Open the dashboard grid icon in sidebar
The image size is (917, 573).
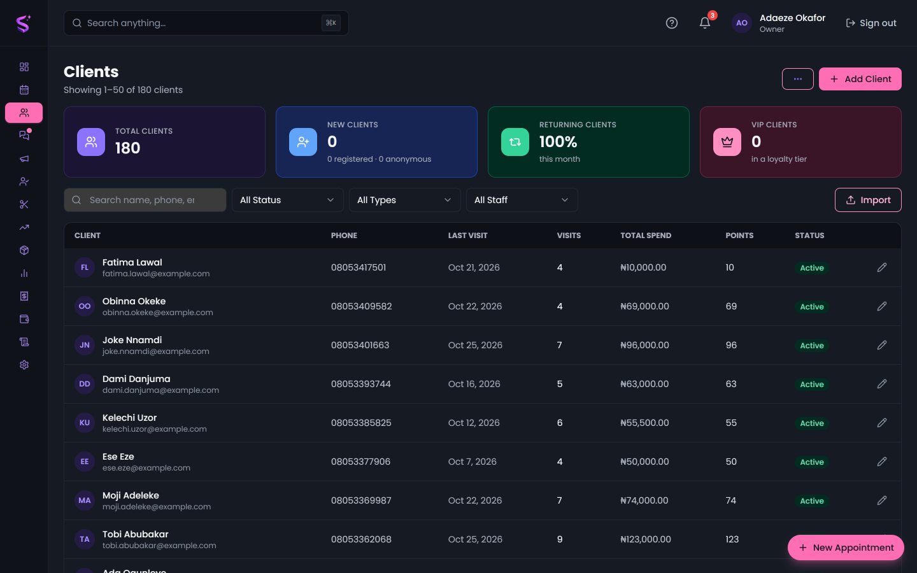point(24,67)
